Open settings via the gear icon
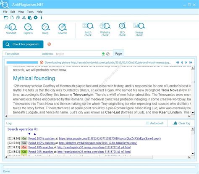This screenshot has height=174, width=199. (x=36, y=18)
